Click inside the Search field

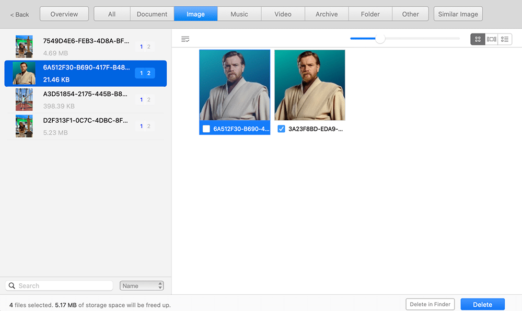(59, 286)
